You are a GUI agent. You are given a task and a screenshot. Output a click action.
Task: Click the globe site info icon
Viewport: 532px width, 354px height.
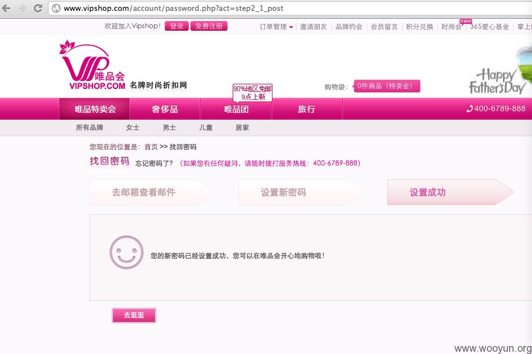pyautogui.click(x=56, y=8)
